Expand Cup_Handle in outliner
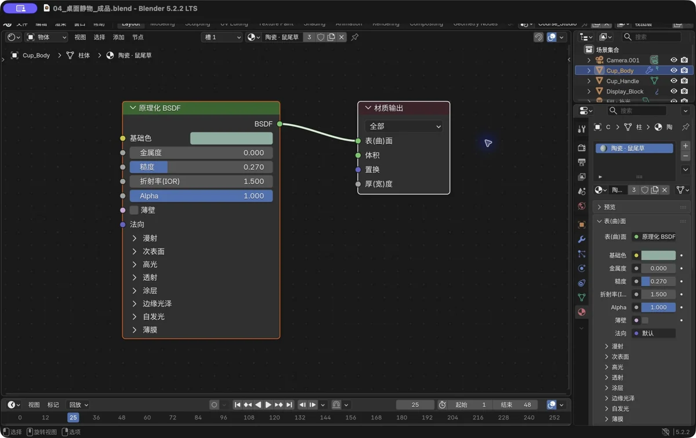Image resolution: width=696 pixels, height=438 pixels. point(589,81)
